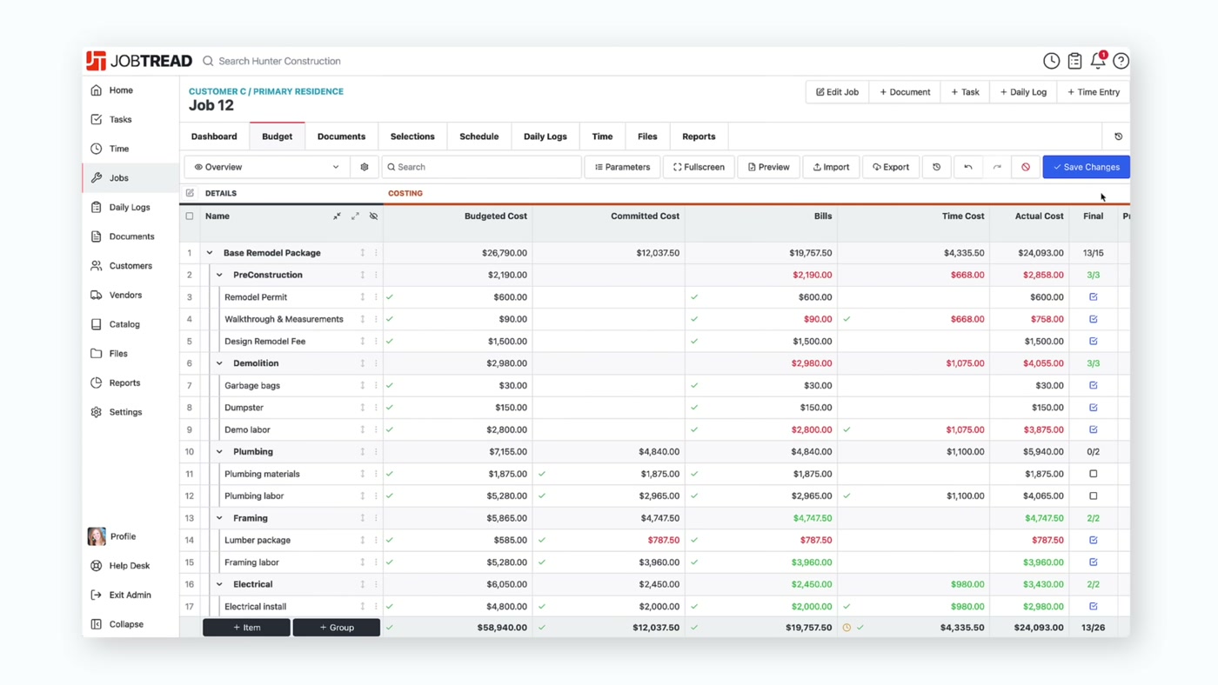Click the reorder handle on Lumber package row

click(363, 540)
